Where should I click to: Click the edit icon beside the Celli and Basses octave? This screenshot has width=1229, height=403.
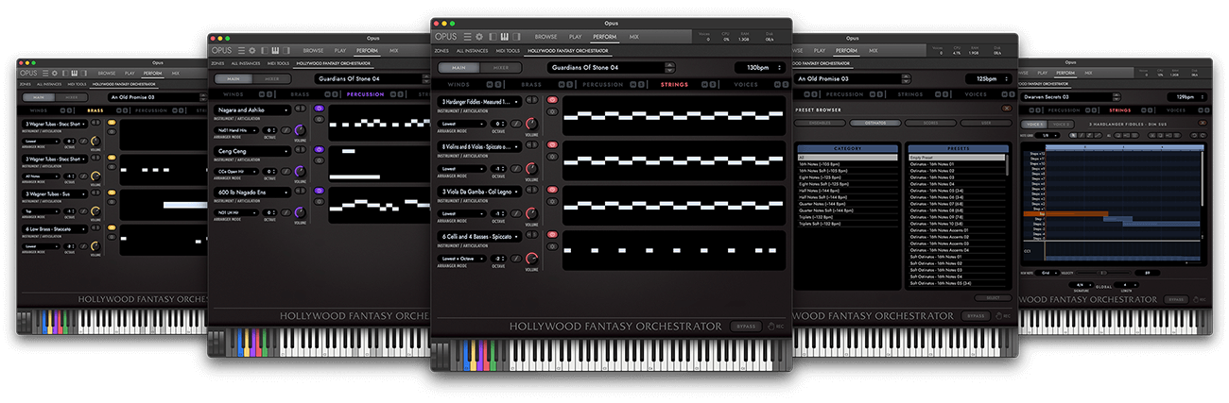click(x=518, y=258)
